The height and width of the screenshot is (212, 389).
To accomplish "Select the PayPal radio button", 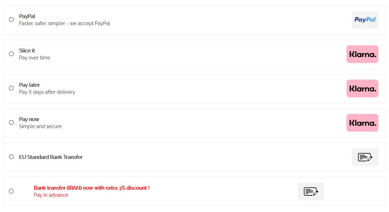I will 11,19.
